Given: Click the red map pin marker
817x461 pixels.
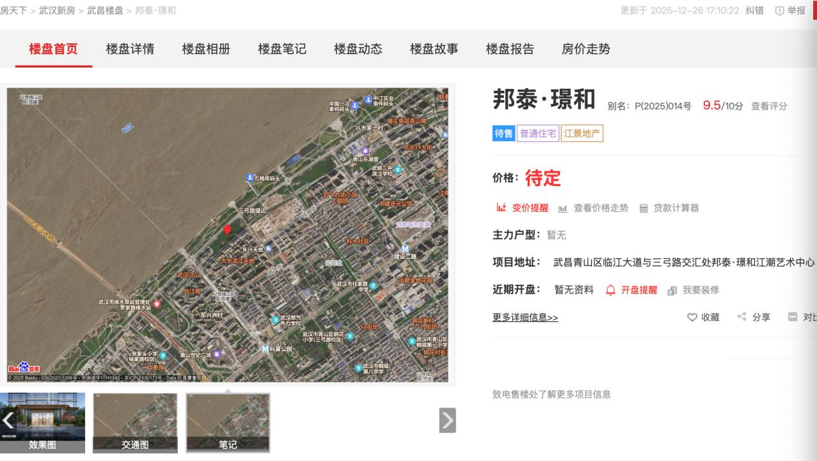Looking at the screenshot, I should tap(227, 230).
